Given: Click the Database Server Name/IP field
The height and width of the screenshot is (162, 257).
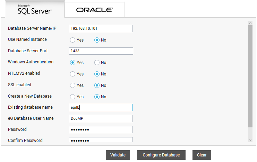Looking at the screenshot, I should pyautogui.click(x=101, y=28).
